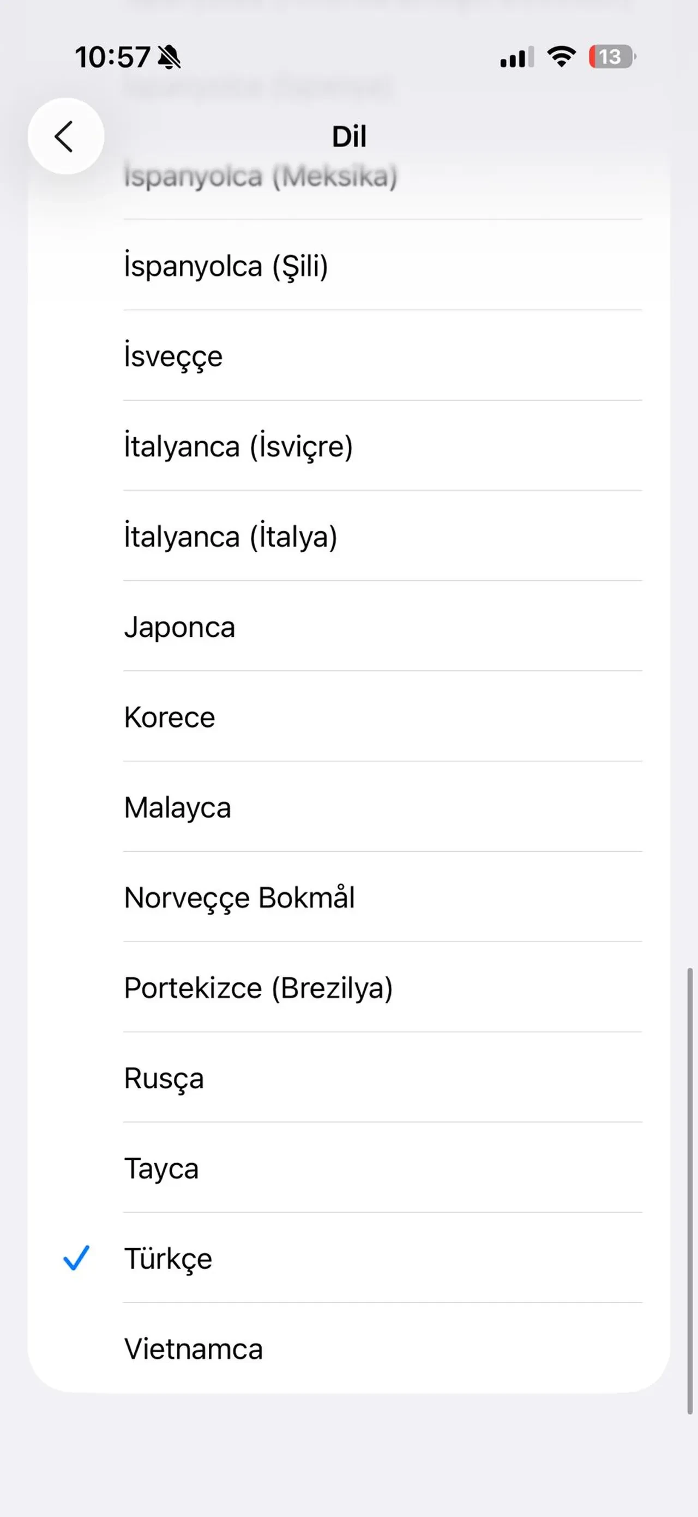
Task: Select Vietnamca at the list bottom
Action: pyautogui.click(x=193, y=1349)
